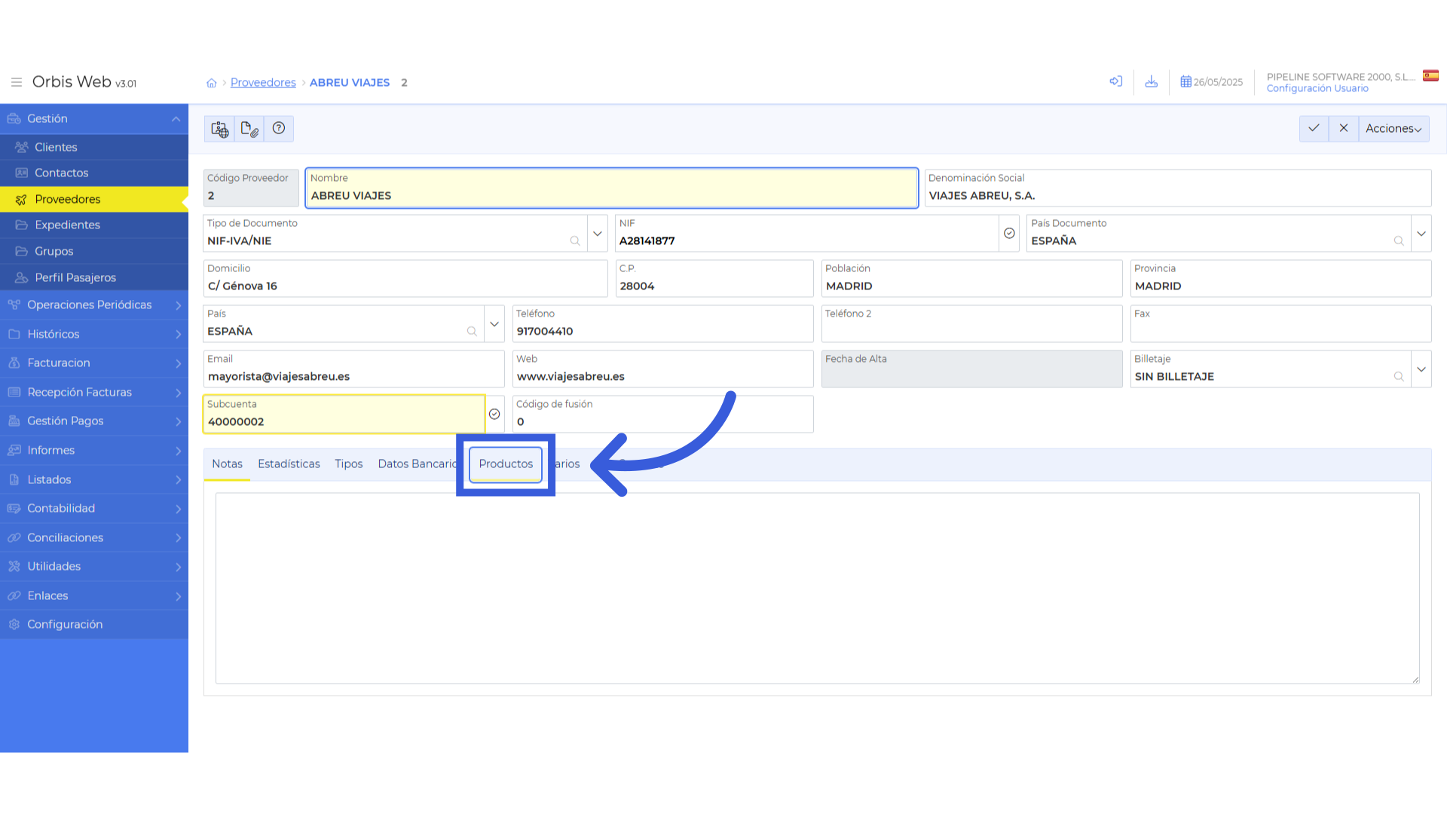Click the contact web globe toolbar icon

tap(219, 129)
